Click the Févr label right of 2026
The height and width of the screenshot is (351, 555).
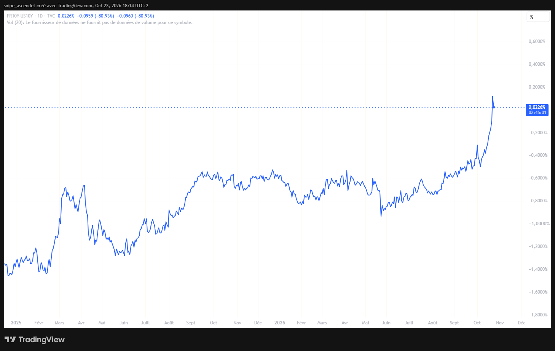tap(301, 323)
